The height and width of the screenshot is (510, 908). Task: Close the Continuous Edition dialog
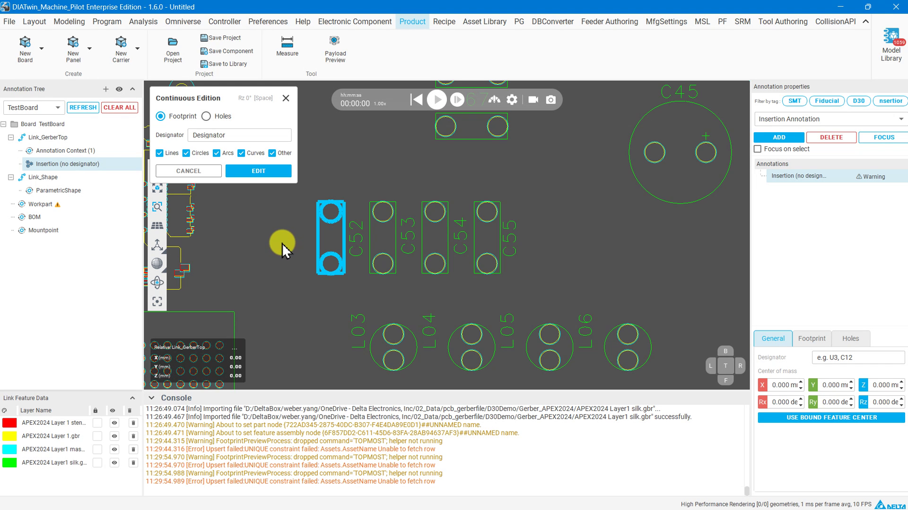(x=286, y=98)
